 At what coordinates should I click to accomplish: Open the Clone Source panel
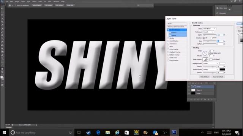coord(222,8)
